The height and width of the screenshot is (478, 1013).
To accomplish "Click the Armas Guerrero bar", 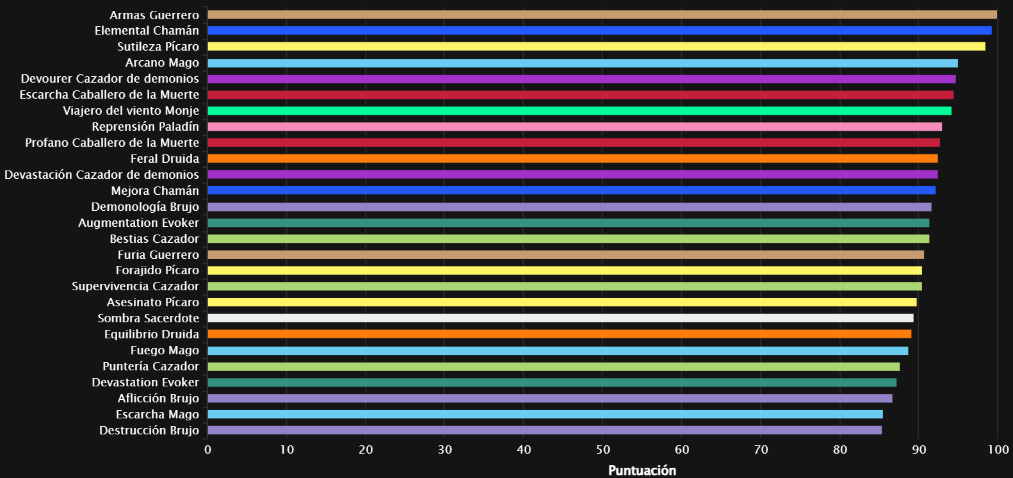I will 602,15.
